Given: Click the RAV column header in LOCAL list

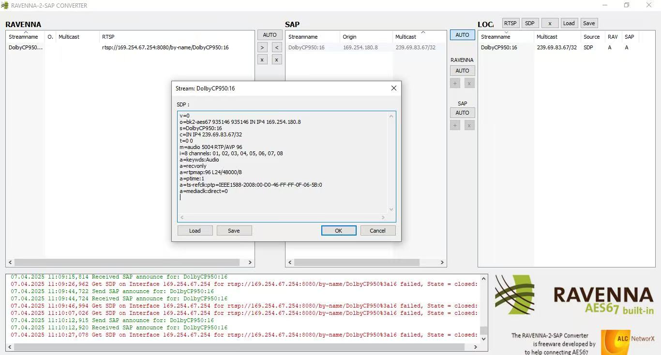Looking at the screenshot, I should coord(613,37).
